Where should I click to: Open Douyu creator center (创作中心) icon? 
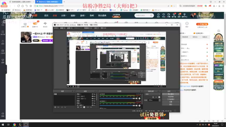(184, 15)
